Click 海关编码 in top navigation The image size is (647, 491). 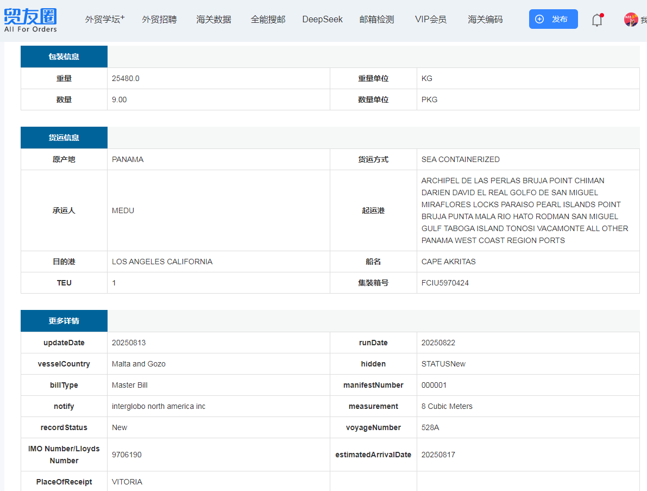click(485, 20)
